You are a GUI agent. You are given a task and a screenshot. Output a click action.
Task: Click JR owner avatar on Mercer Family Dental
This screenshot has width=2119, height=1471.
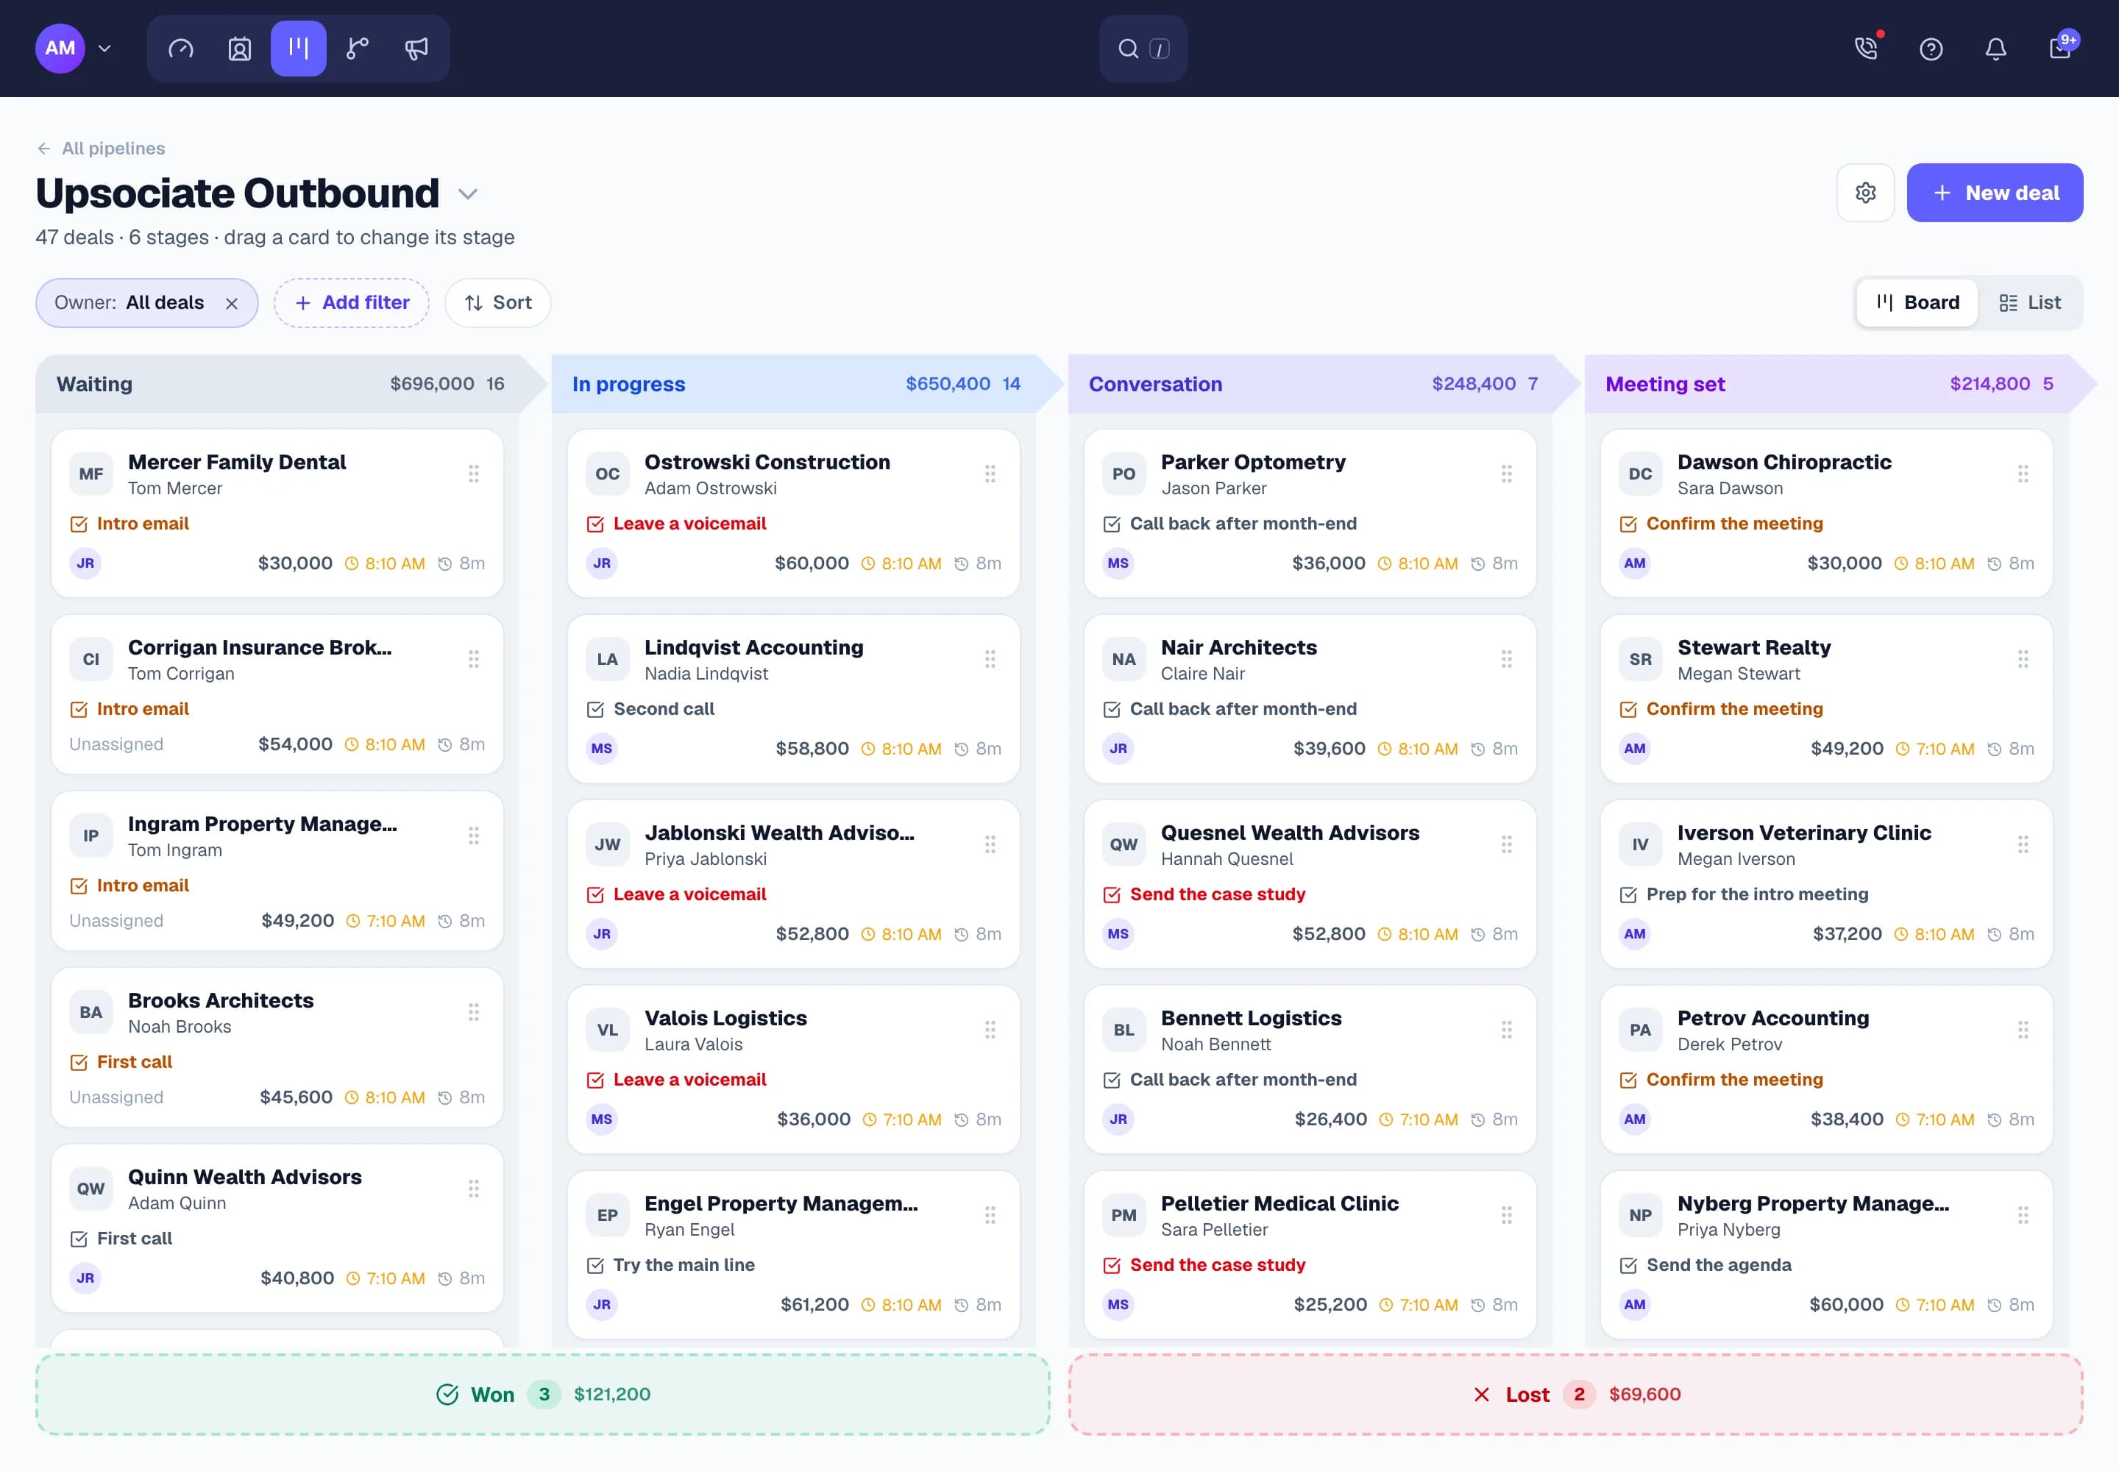(86, 563)
